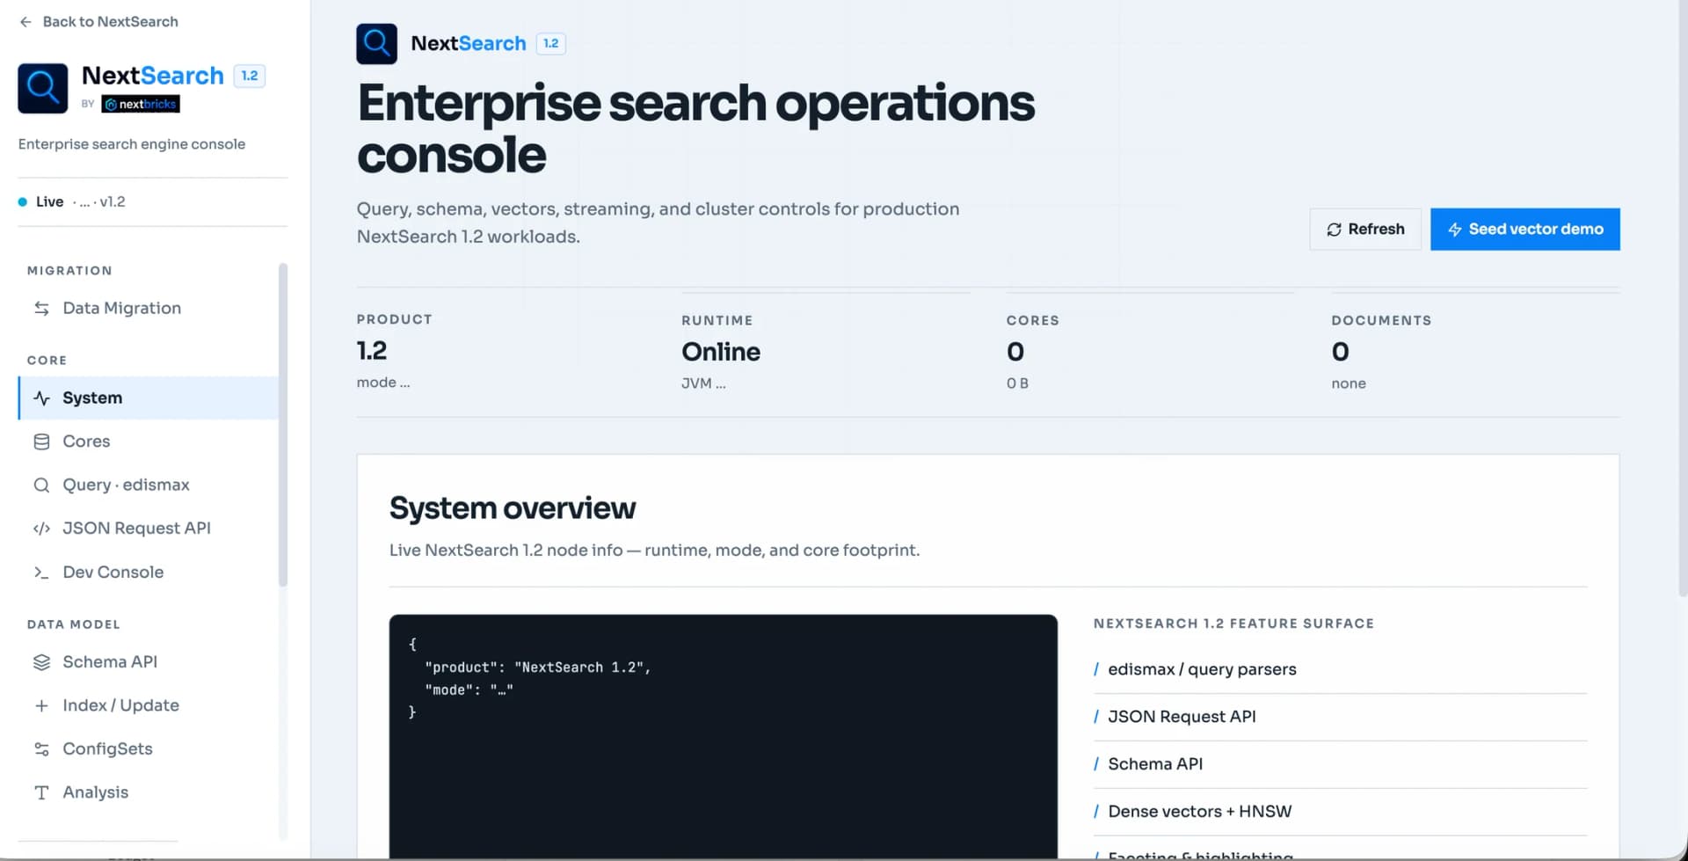This screenshot has width=1688, height=861.
Task: Click 'edismax / query parsers' feature row
Action: pyautogui.click(x=1341, y=670)
